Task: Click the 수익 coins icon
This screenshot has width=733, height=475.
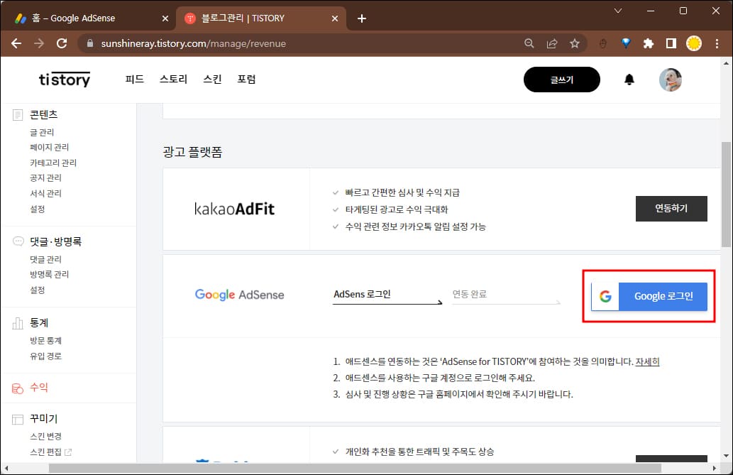Action: (x=17, y=388)
